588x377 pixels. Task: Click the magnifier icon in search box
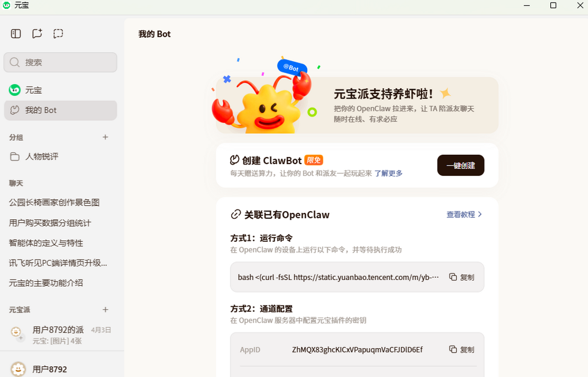tap(15, 62)
